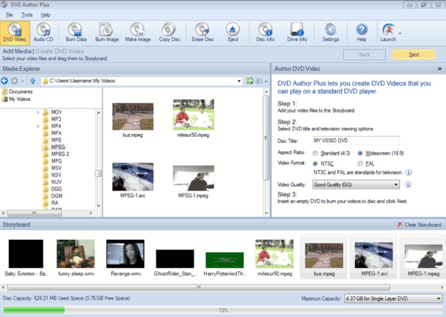Open Drive Info
This screenshot has height=317, width=446.
(x=297, y=32)
